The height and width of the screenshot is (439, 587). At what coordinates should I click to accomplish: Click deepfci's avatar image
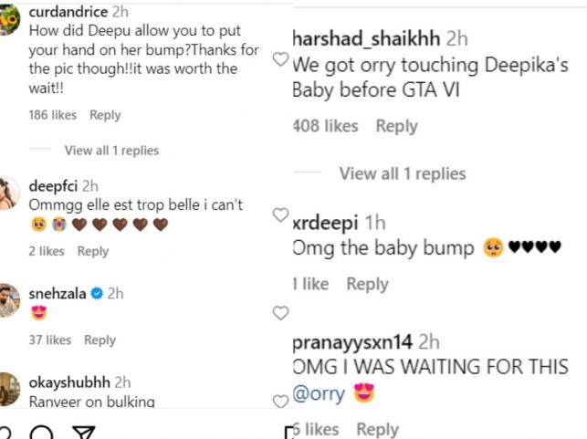9,193
